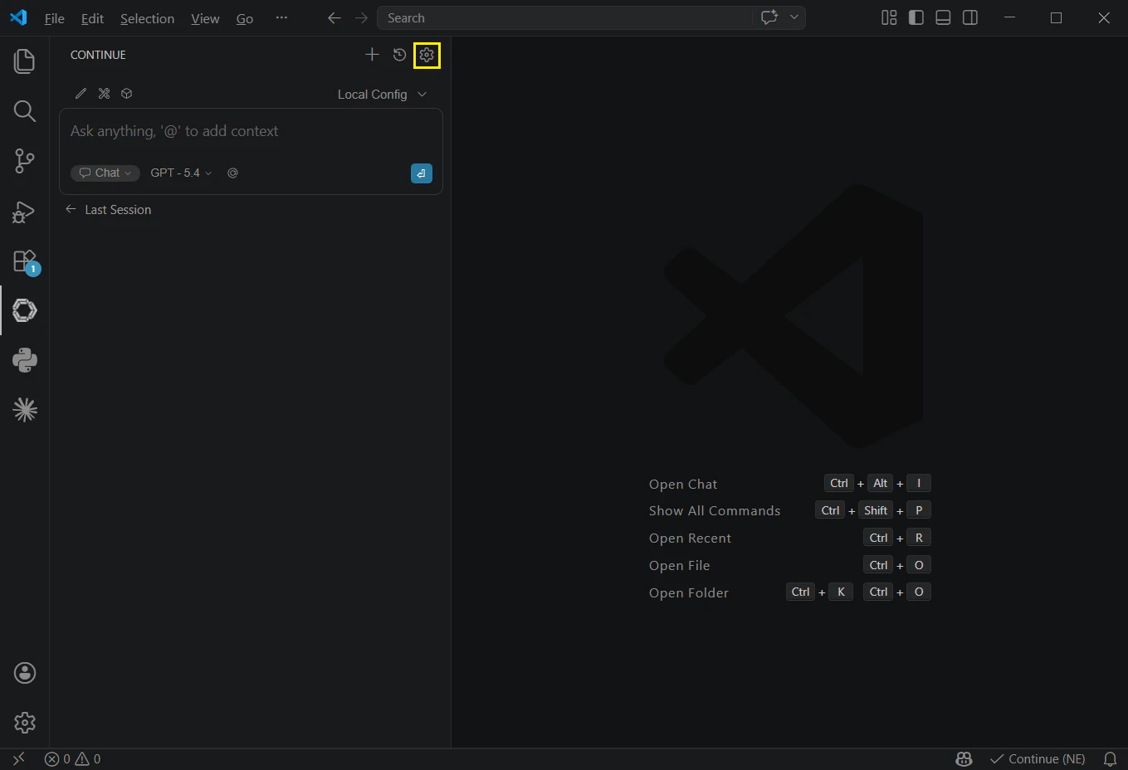
Task: Click the Copilot status icon in status bar
Action: (x=964, y=759)
